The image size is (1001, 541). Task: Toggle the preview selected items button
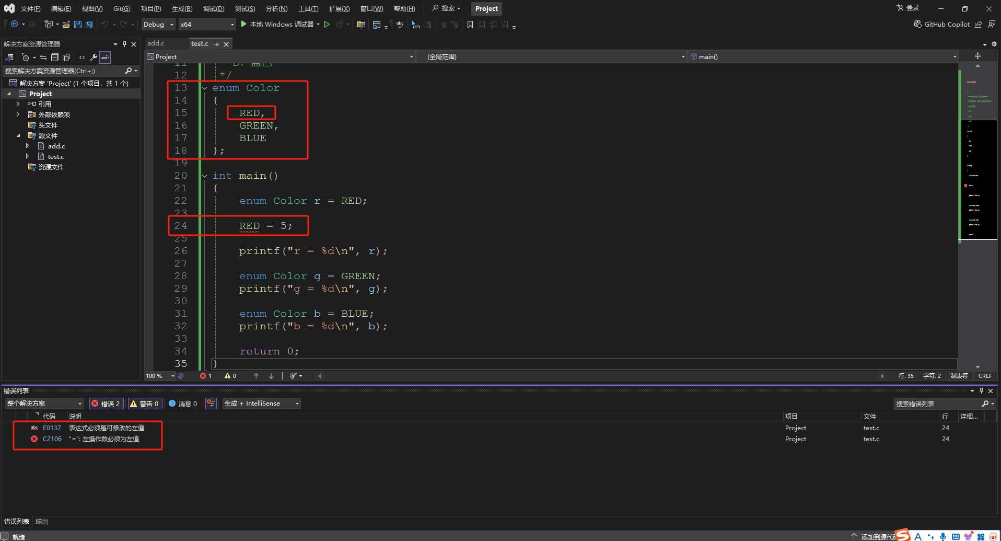pos(105,57)
